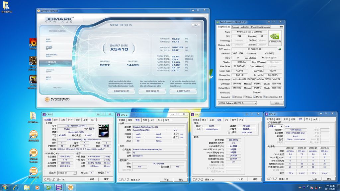340x191 pixels.
Task: Click the GPU-Z screenshot camera icon
Action: click(x=281, y=27)
